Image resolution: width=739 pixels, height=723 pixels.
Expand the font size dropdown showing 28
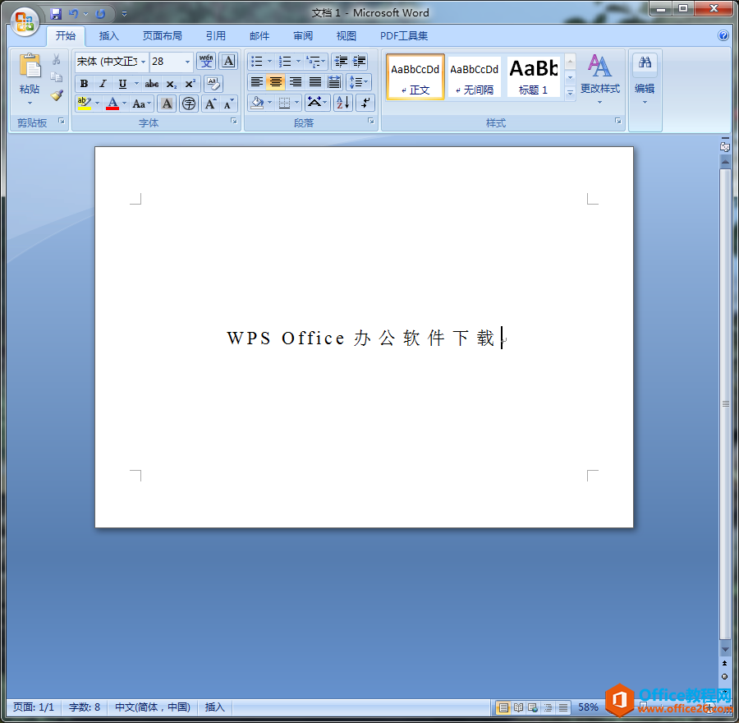[187, 62]
